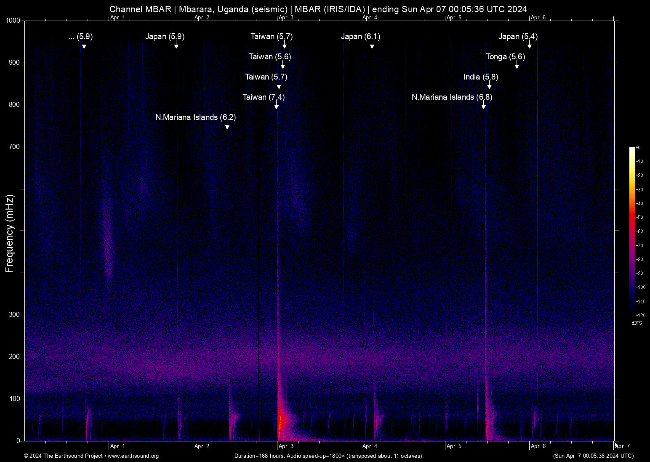The image size is (650, 462).
Task: Click the Apr 2 label on the top axis
Action: pos(202,18)
